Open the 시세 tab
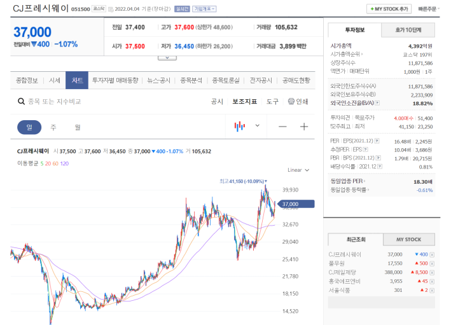Viewport: 458px width, 325px height. (54, 80)
